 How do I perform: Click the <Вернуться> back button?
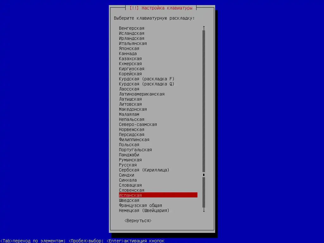click(138, 221)
